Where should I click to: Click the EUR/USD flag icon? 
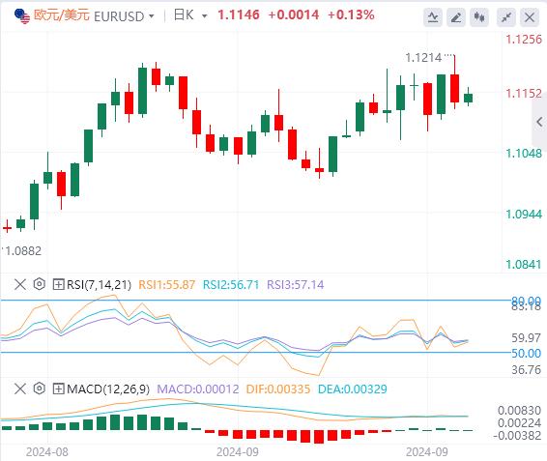tap(22, 16)
